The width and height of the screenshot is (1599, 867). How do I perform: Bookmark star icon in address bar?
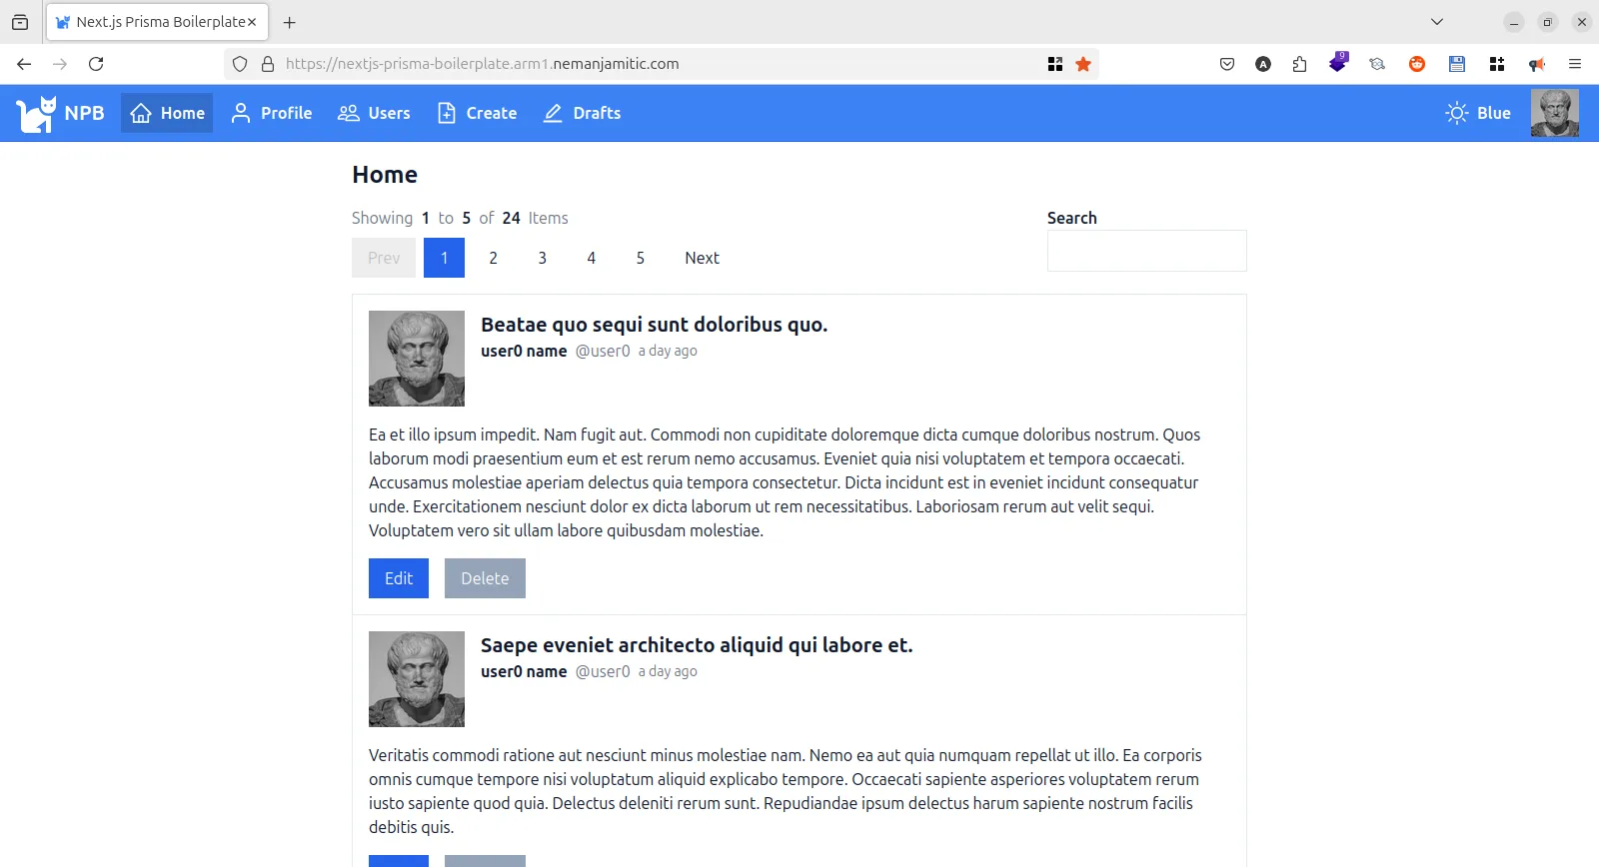click(x=1083, y=64)
